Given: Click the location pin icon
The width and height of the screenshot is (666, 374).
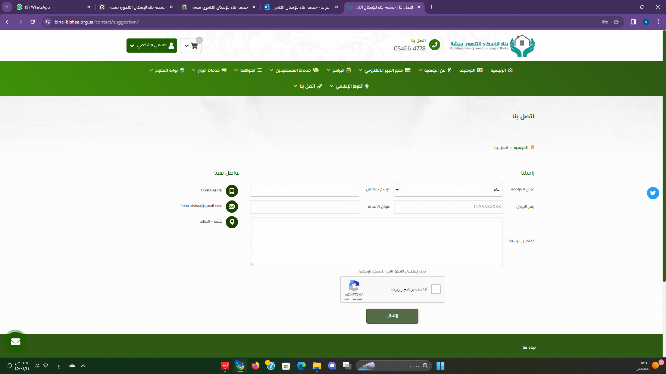Looking at the screenshot, I should click(232, 222).
